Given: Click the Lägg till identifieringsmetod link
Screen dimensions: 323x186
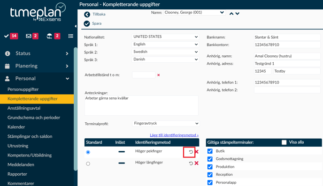Looking at the screenshot, I should click(x=174, y=135).
